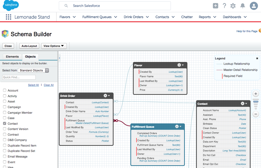Uncheck the Contact object checkbox
The height and width of the screenshot is (168, 261).
(x=5, y=123)
